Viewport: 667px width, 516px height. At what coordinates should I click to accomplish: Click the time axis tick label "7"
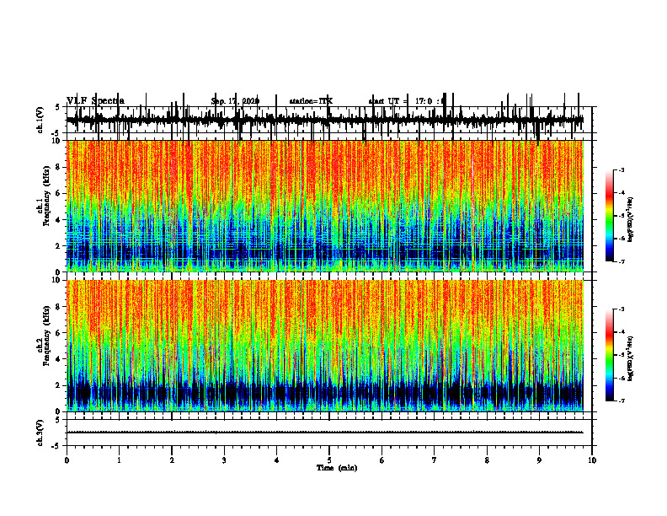point(435,460)
